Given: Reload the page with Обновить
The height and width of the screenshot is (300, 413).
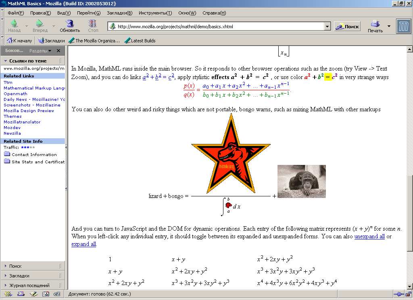Looking at the screenshot, I should (x=69, y=26).
